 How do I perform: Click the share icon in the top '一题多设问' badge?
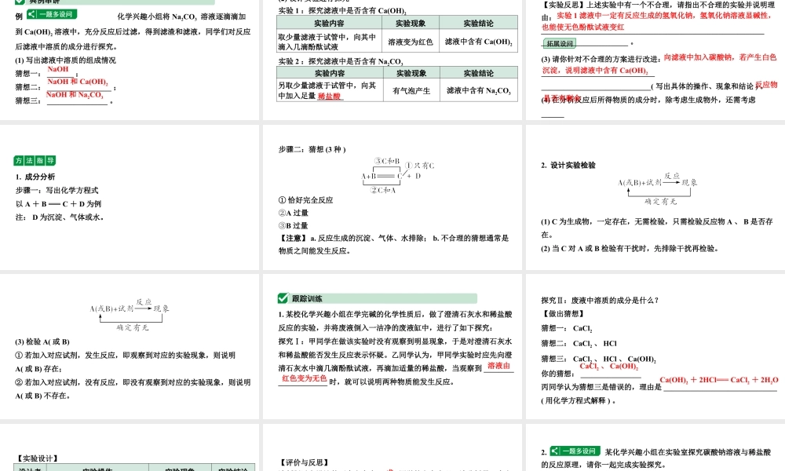[31, 14]
